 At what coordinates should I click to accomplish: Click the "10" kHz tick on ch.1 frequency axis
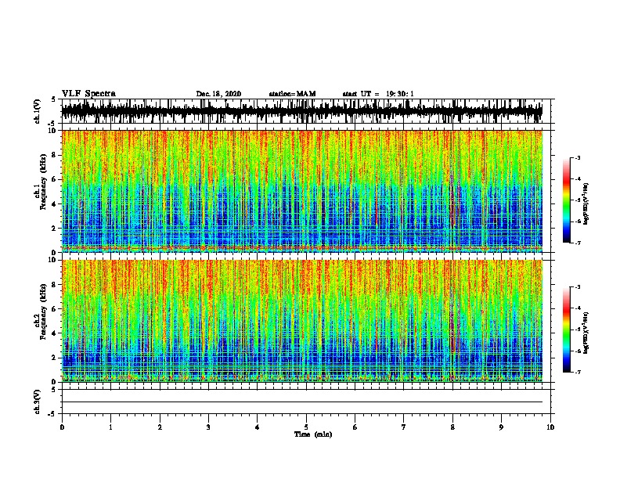[53, 131]
